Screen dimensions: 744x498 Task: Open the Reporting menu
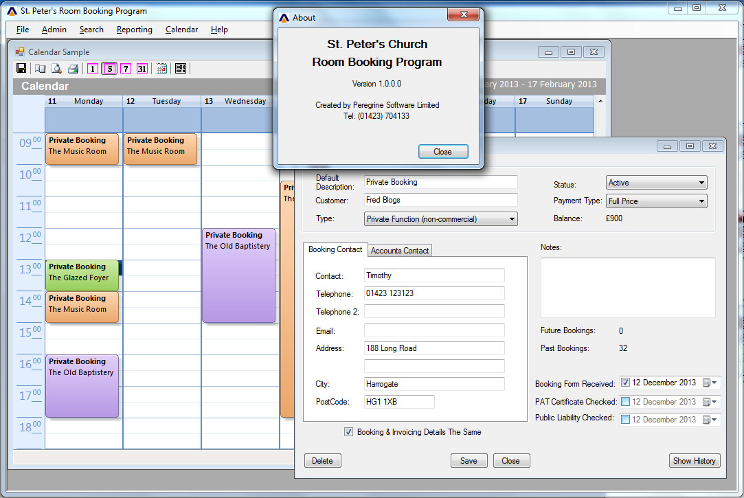point(134,30)
